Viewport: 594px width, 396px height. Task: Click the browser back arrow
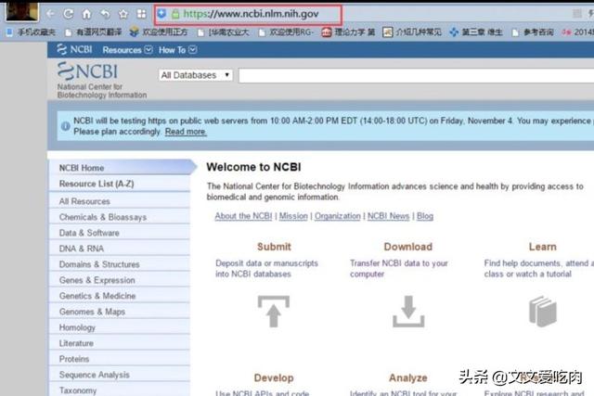click(51, 14)
